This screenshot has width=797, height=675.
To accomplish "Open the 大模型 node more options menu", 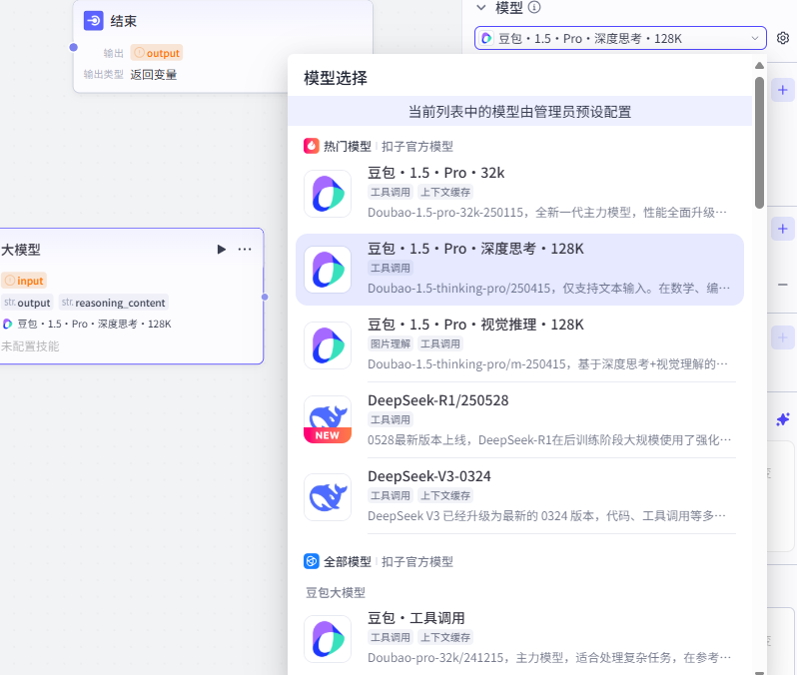I will pyautogui.click(x=245, y=249).
